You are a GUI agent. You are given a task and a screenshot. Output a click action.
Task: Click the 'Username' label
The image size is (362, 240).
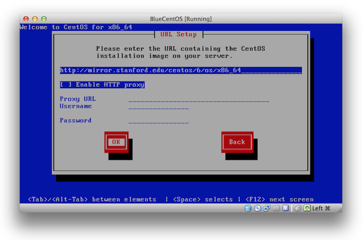point(76,106)
